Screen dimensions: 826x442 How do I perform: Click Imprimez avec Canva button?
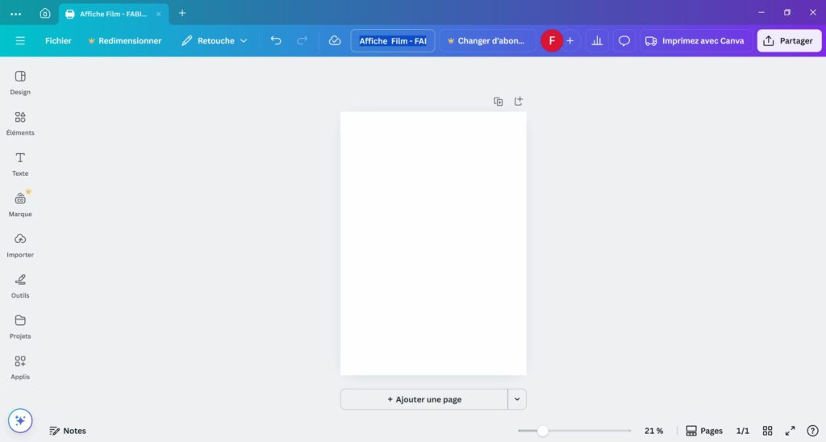click(695, 40)
